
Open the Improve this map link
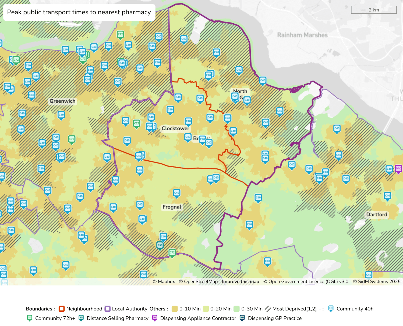241,281
